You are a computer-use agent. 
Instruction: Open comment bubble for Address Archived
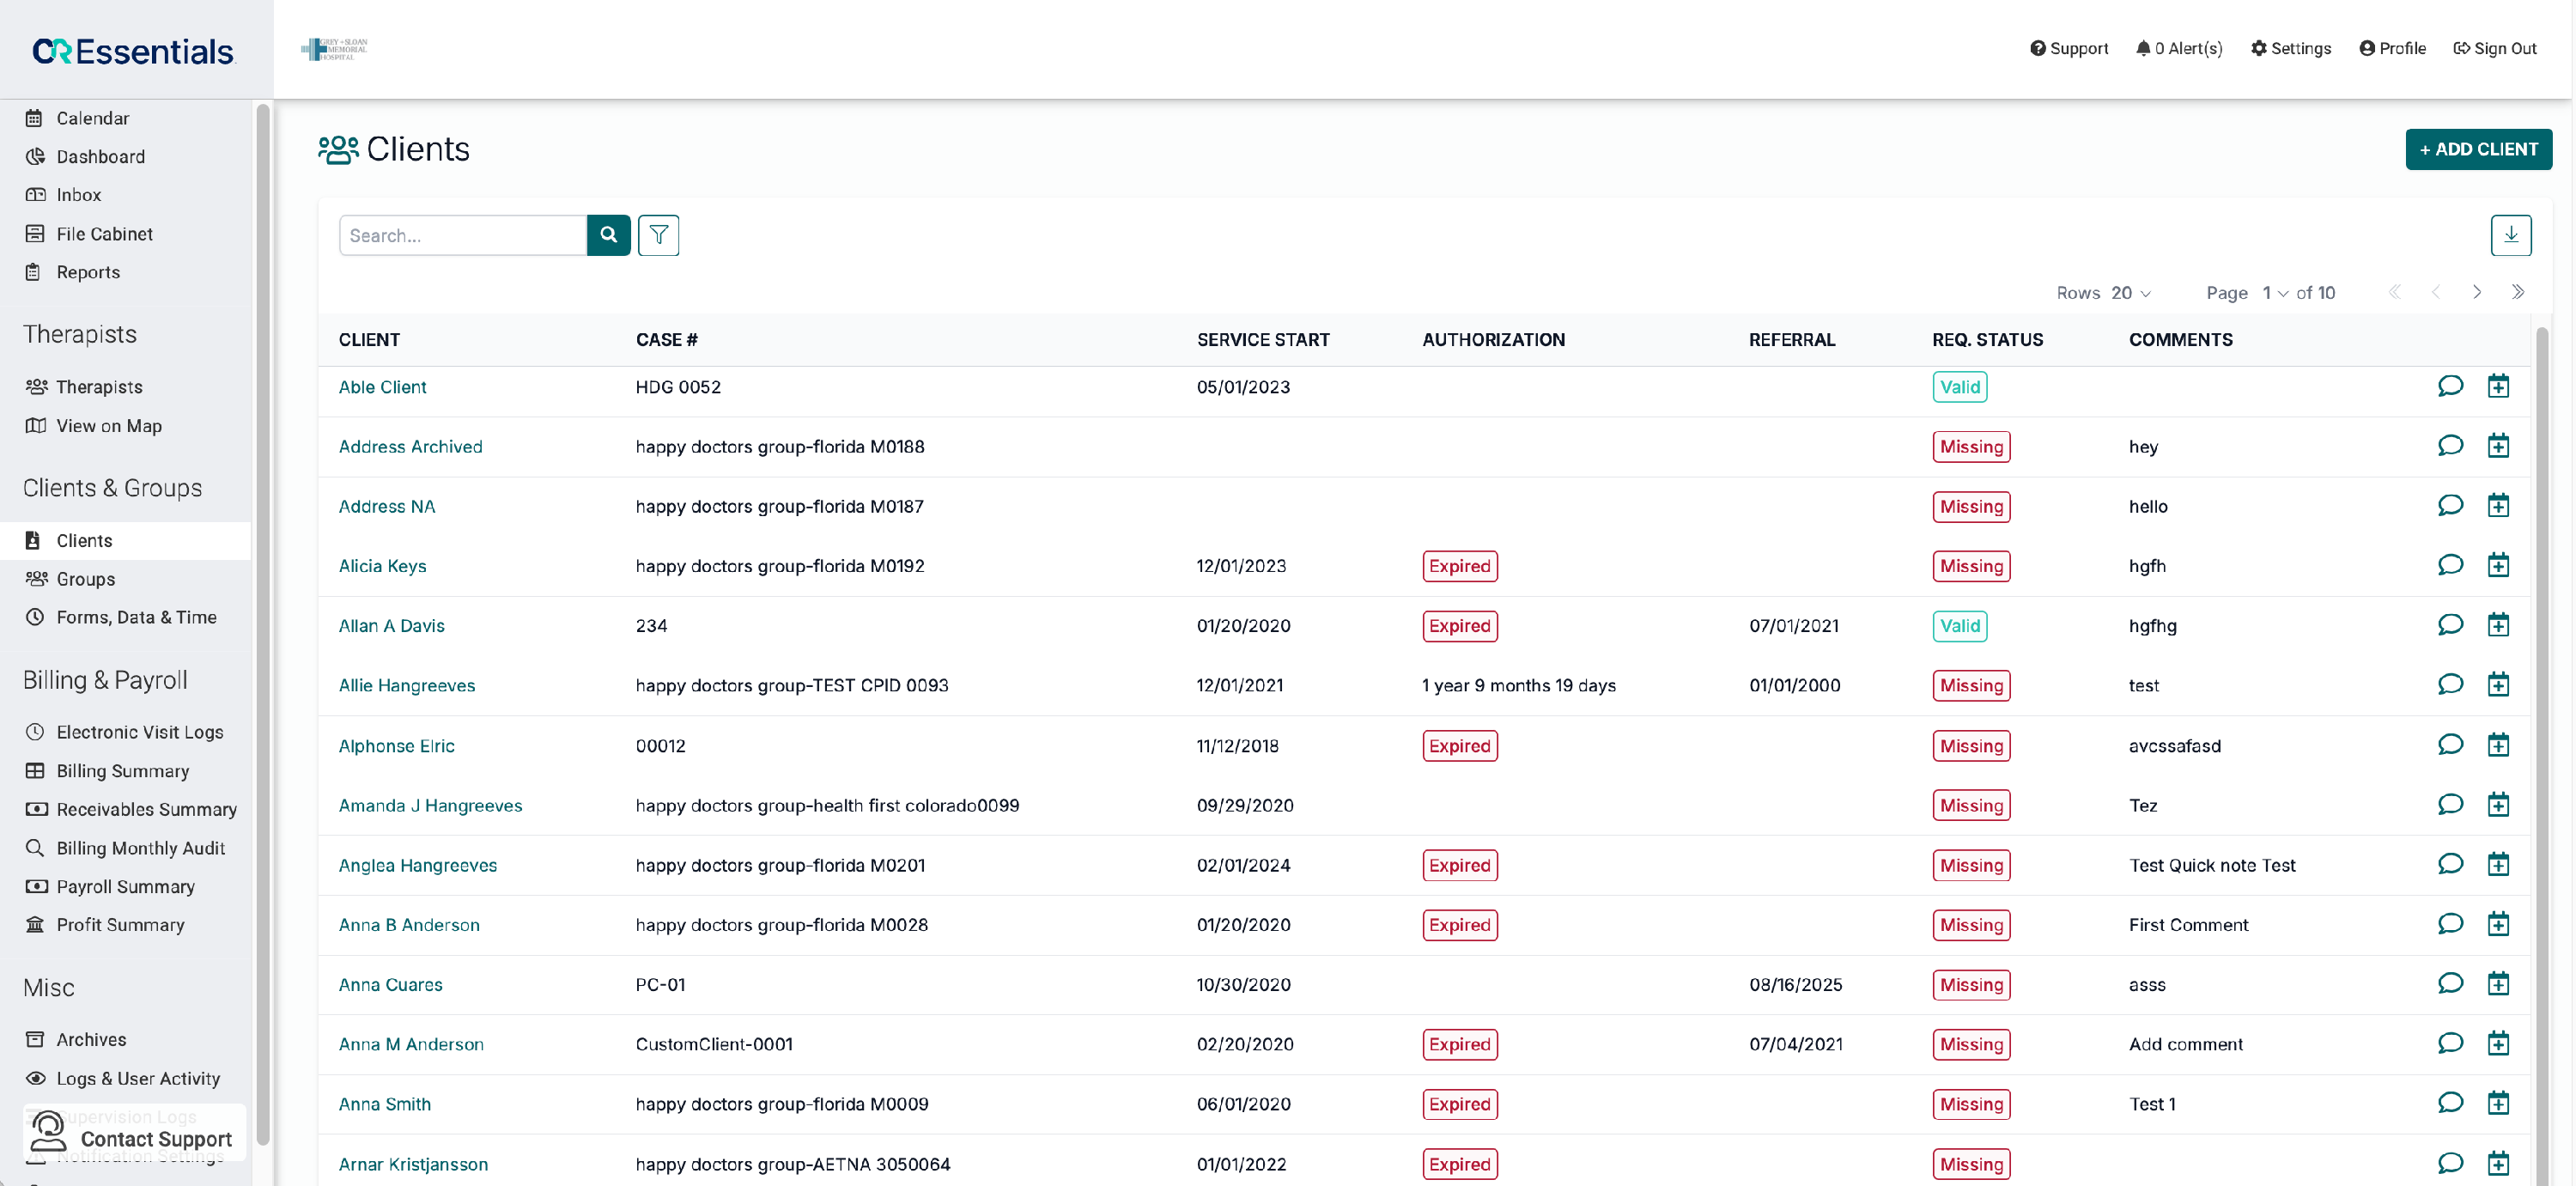2450,446
